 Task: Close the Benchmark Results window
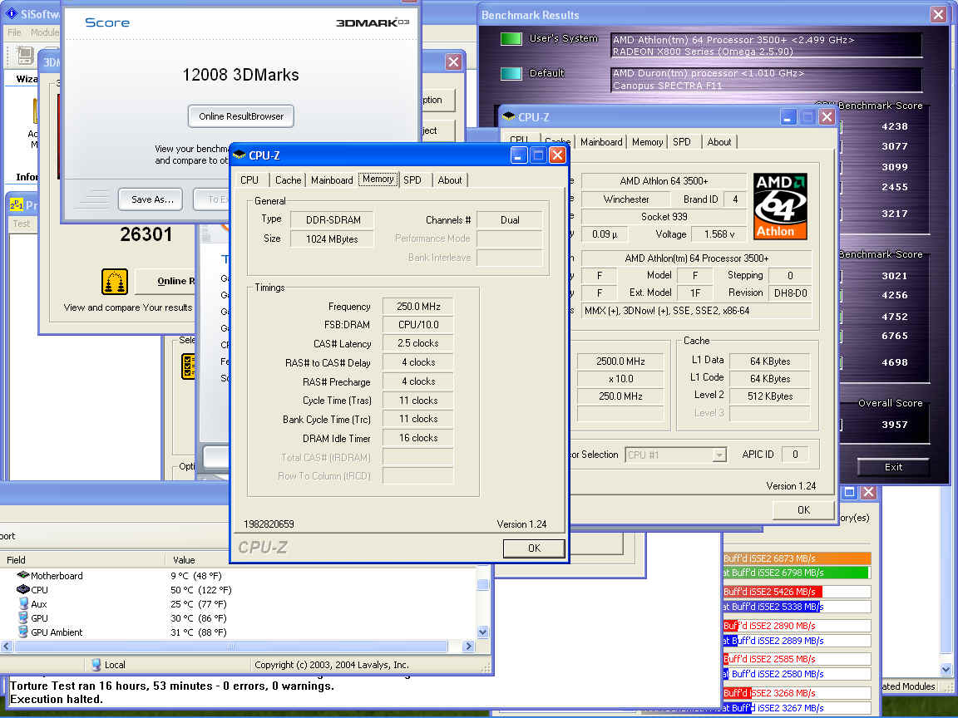point(938,15)
